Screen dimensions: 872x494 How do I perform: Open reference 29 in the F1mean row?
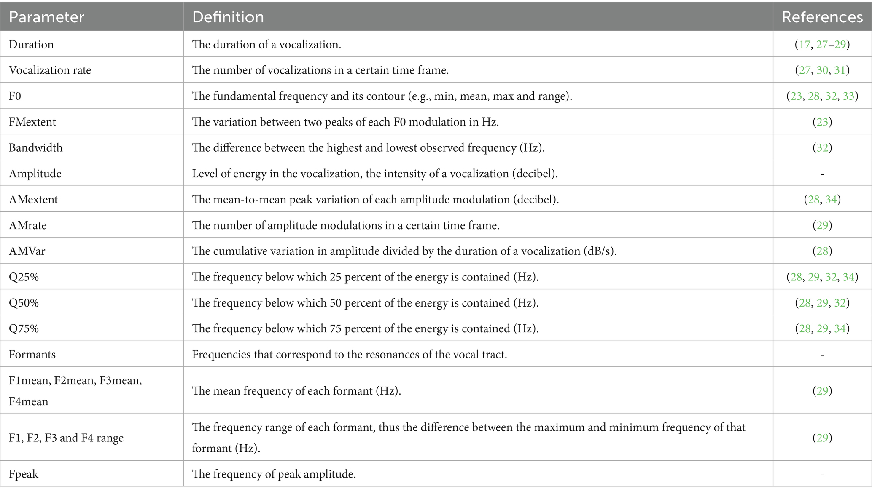coord(822,391)
